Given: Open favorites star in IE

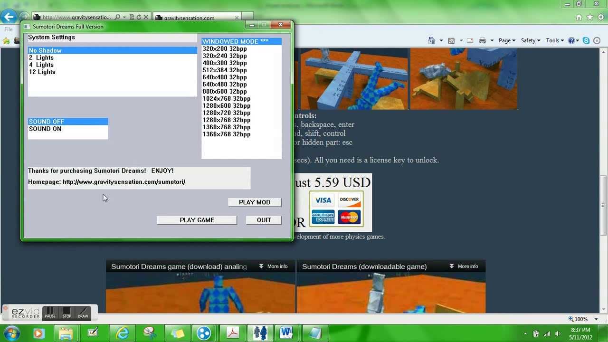Looking at the screenshot, I should pos(589,17).
